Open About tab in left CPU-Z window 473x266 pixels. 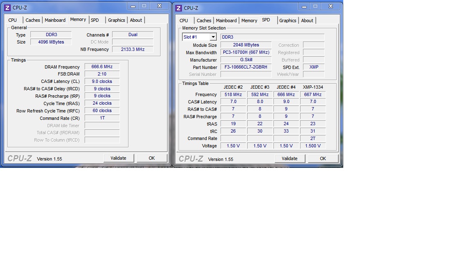coord(136,20)
